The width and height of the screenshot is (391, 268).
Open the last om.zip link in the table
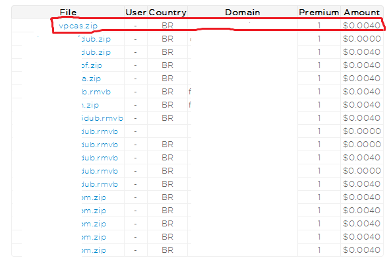click(94, 250)
